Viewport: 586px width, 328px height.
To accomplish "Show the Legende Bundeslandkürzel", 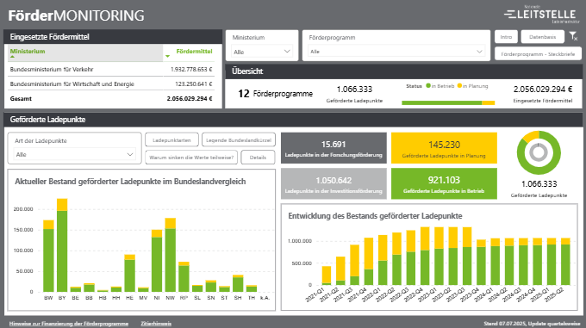I will [x=239, y=140].
